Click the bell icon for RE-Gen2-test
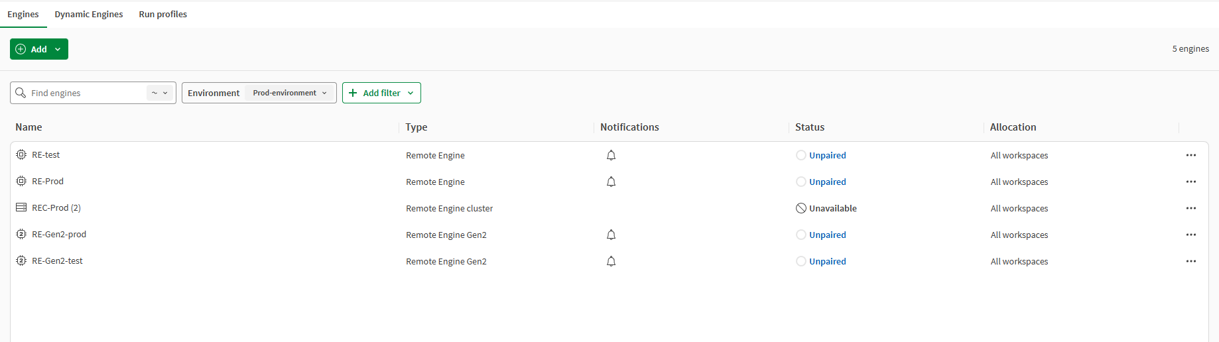Image resolution: width=1219 pixels, height=342 pixels. (x=611, y=261)
